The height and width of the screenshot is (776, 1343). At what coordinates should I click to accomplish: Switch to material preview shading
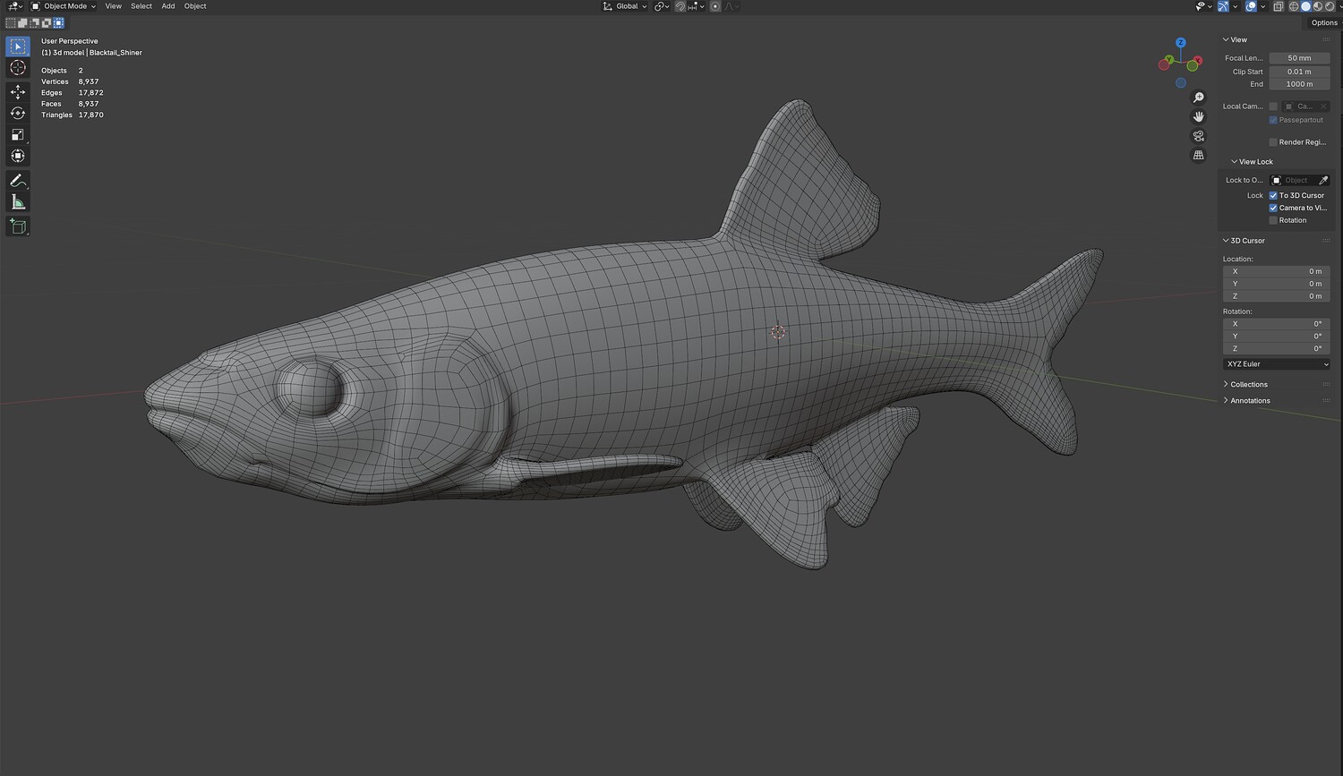pyautogui.click(x=1318, y=6)
